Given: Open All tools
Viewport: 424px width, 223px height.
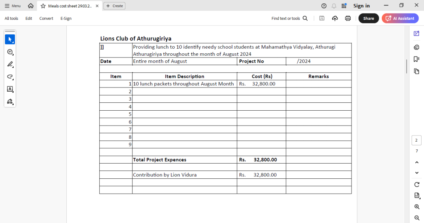Looking at the screenshot, I should (11, 18).
